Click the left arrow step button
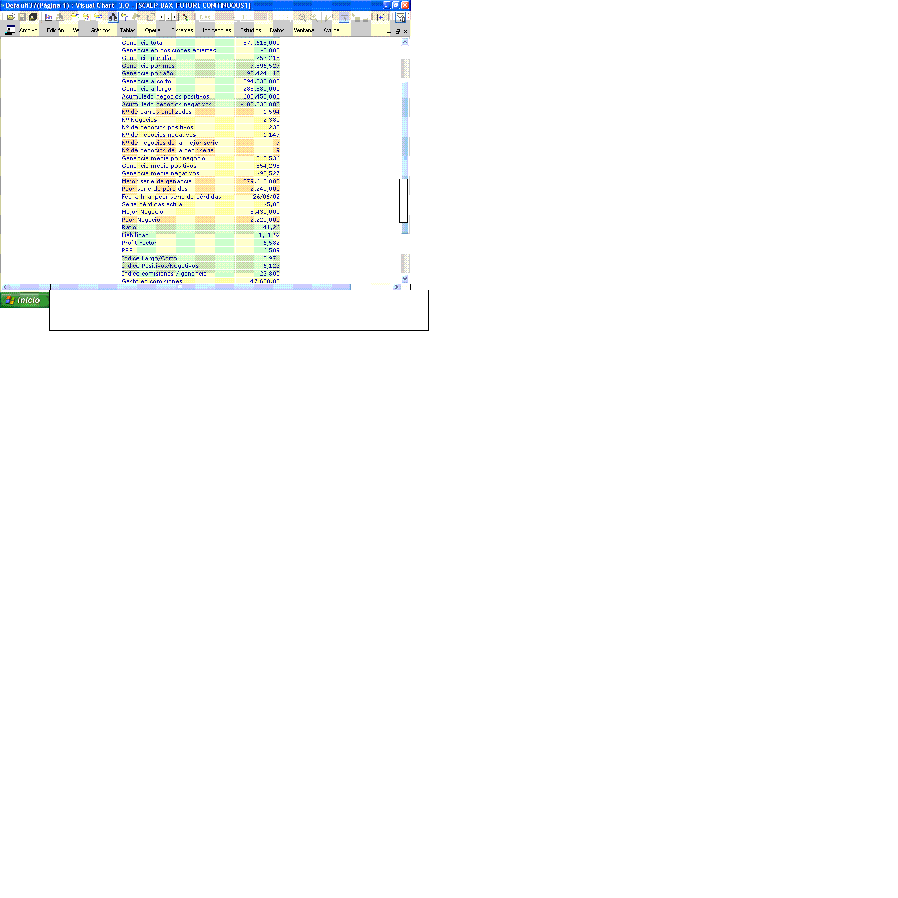The height and width of the screenshot is (898, 898). (x=162, y=17)
